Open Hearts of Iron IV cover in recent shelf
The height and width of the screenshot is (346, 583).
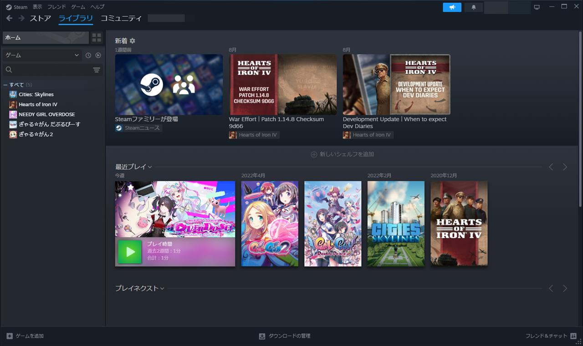[459, 224]
